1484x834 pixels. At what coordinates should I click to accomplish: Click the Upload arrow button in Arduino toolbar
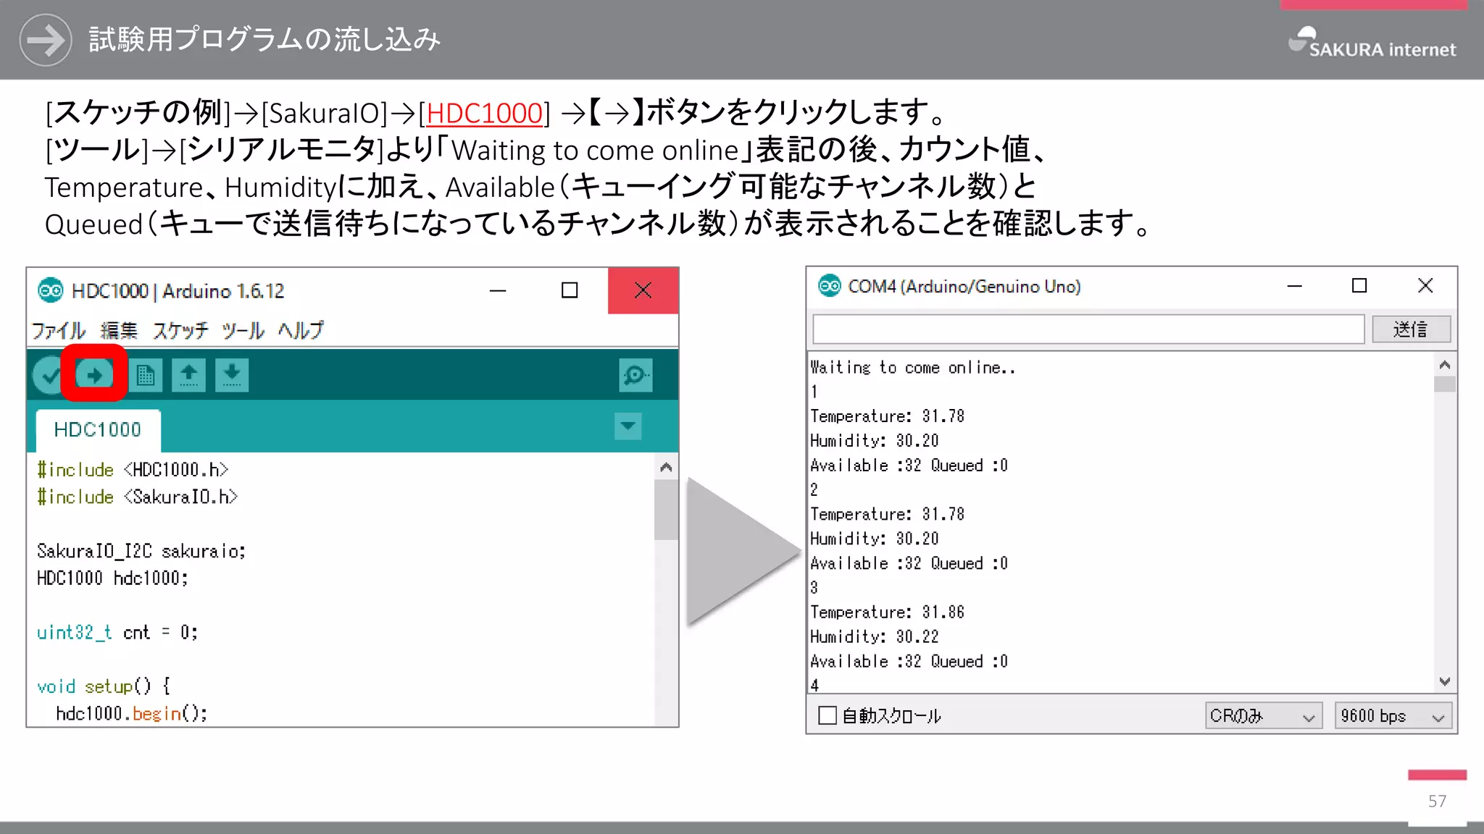point(94,375)
